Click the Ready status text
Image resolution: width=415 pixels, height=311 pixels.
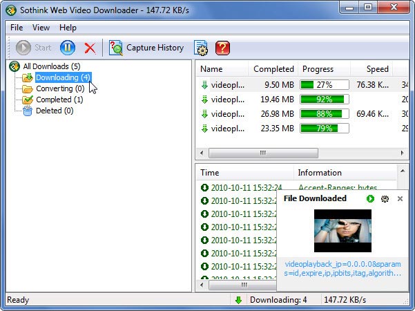pyautogui.click(x=18, y=300)
